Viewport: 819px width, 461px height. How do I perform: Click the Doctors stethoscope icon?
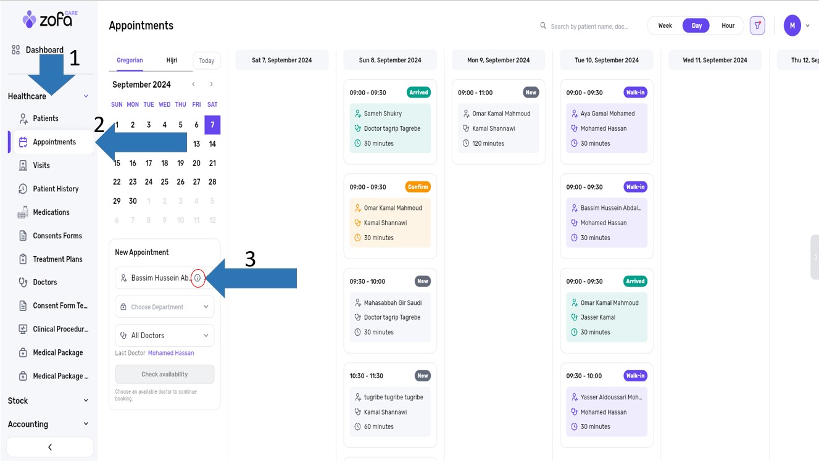pyautogui.click(x=23, y=282)
